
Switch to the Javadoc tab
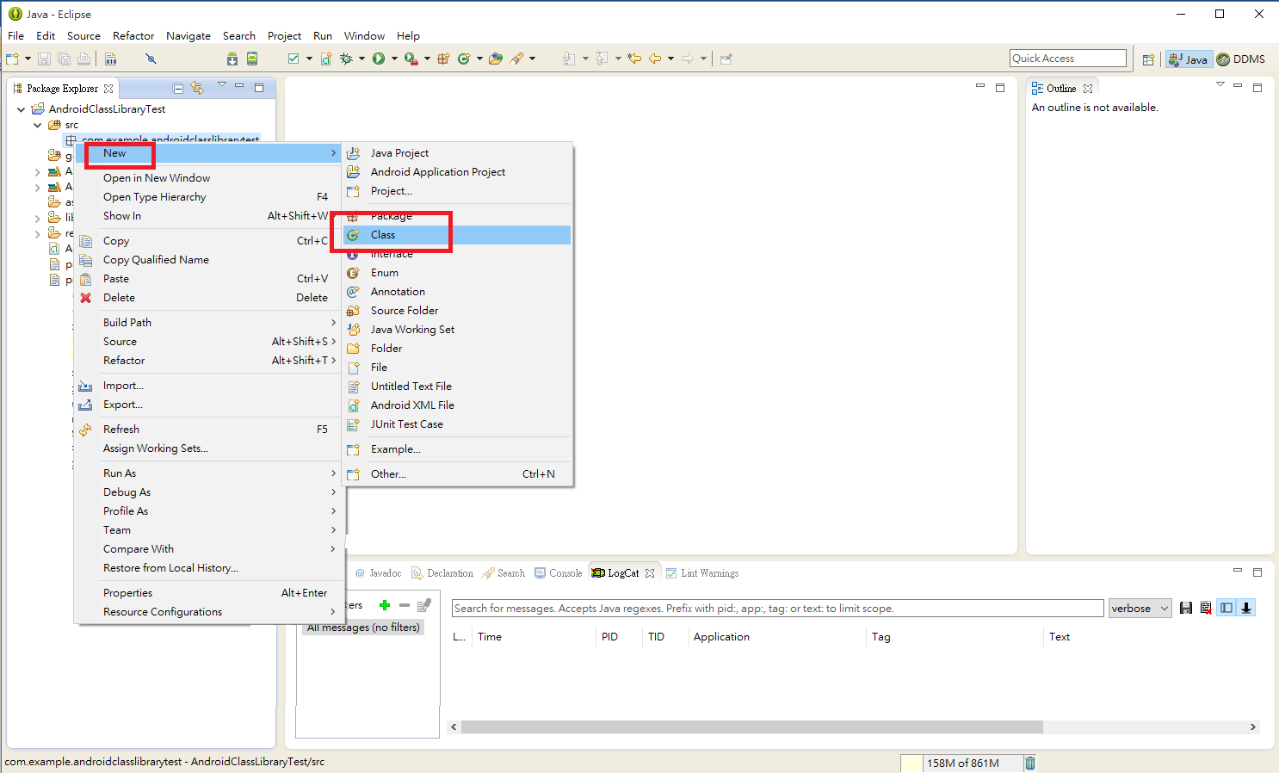[378, 573]
